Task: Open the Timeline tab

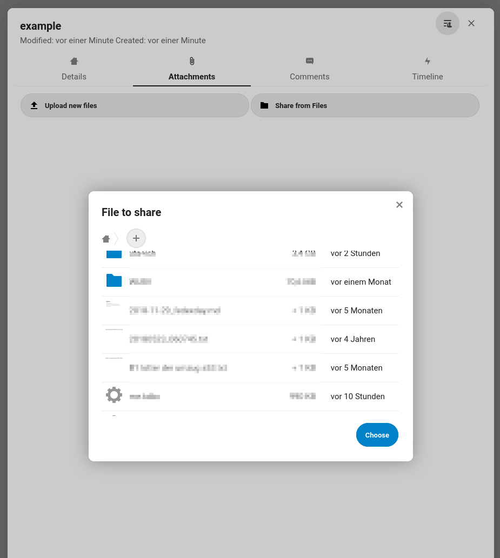Action: [428, 69]
